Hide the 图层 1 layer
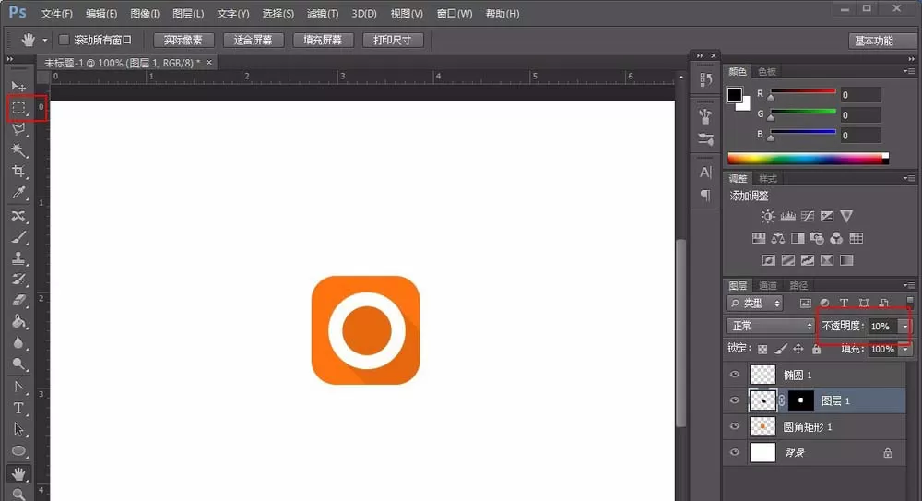 [735, 400]
